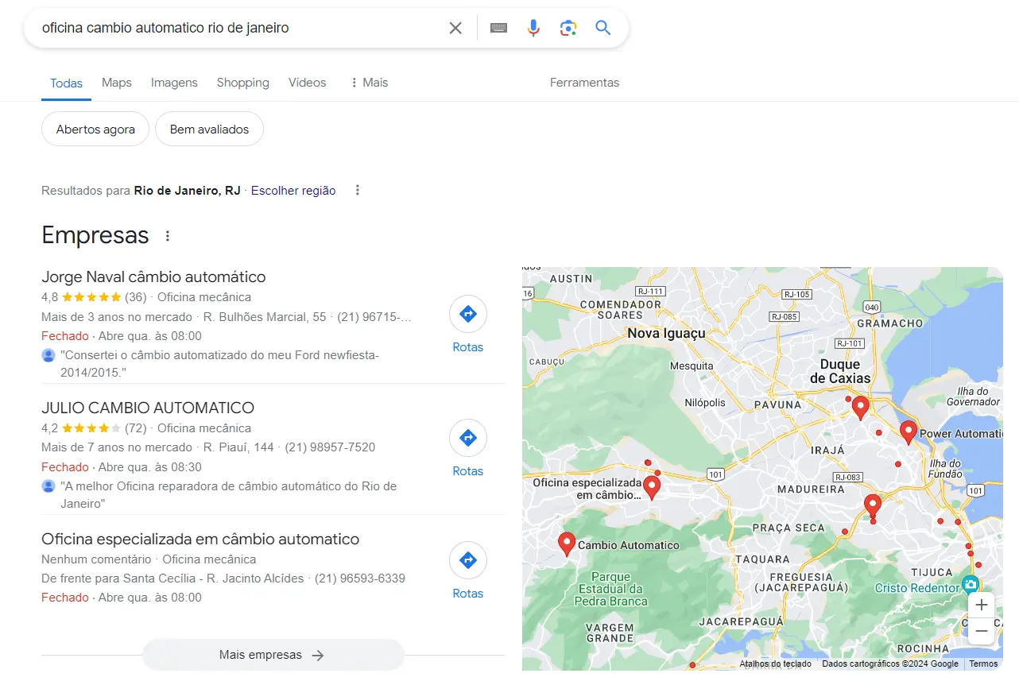1019x681 pixels.
Task: Open the on-screen keyboard input tool
Action: pyautogui.click(x=498, y=29)
